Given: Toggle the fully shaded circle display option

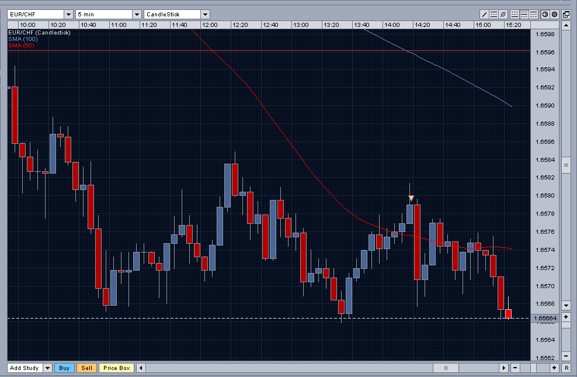Looking at the screenshot, I should (555, 15).
